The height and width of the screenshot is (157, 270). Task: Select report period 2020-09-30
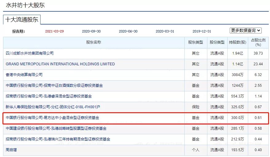pyautogui.click(x=91, y=31)
